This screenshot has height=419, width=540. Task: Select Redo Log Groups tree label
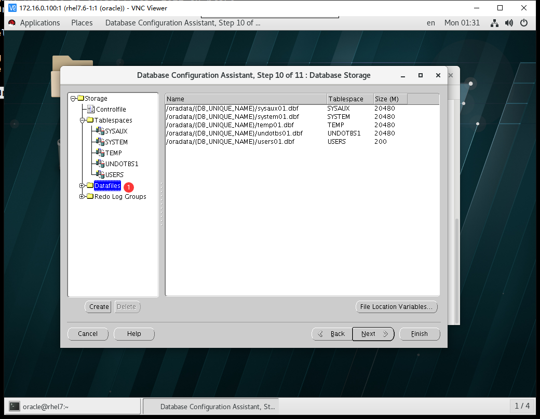120,197
